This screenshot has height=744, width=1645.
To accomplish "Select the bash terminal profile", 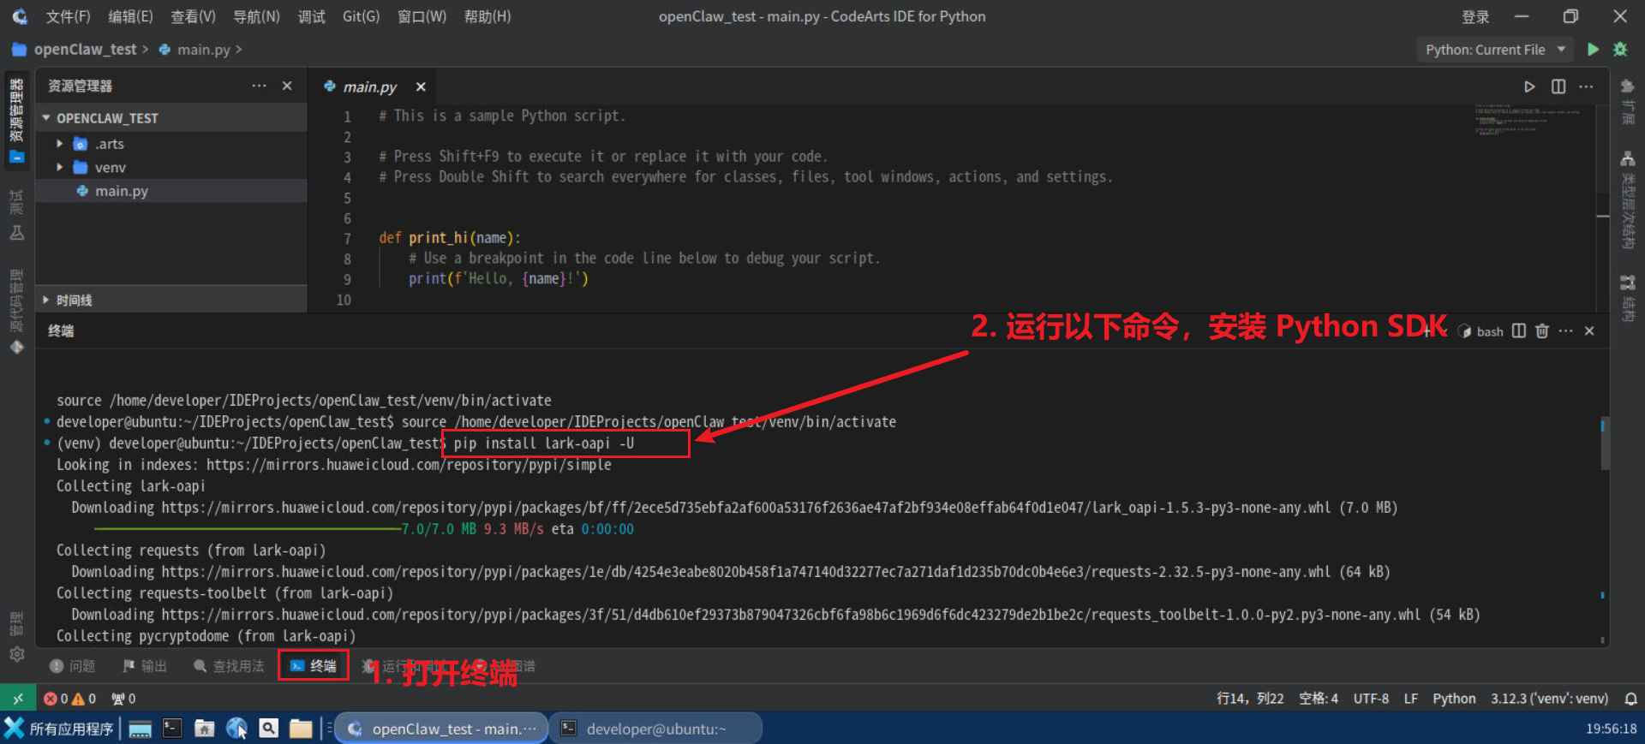I will pyautogui.click(x=1481, y=331).
